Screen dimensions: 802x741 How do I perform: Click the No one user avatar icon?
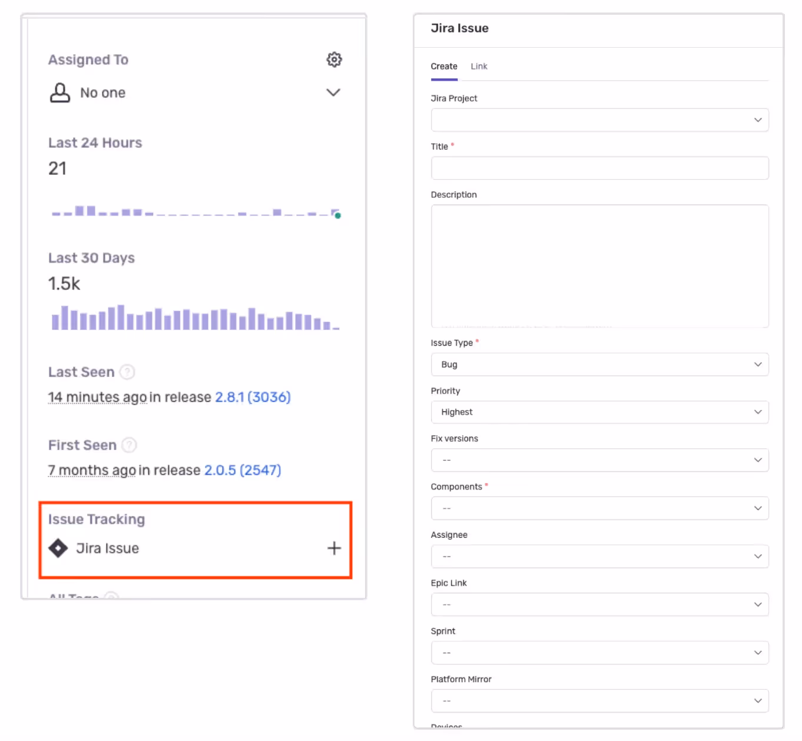click(59, 92)
